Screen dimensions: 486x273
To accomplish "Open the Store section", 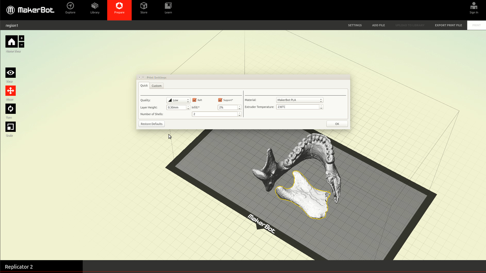I will point(143,8).
